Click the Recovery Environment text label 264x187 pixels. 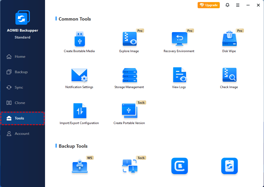(179, 51)
